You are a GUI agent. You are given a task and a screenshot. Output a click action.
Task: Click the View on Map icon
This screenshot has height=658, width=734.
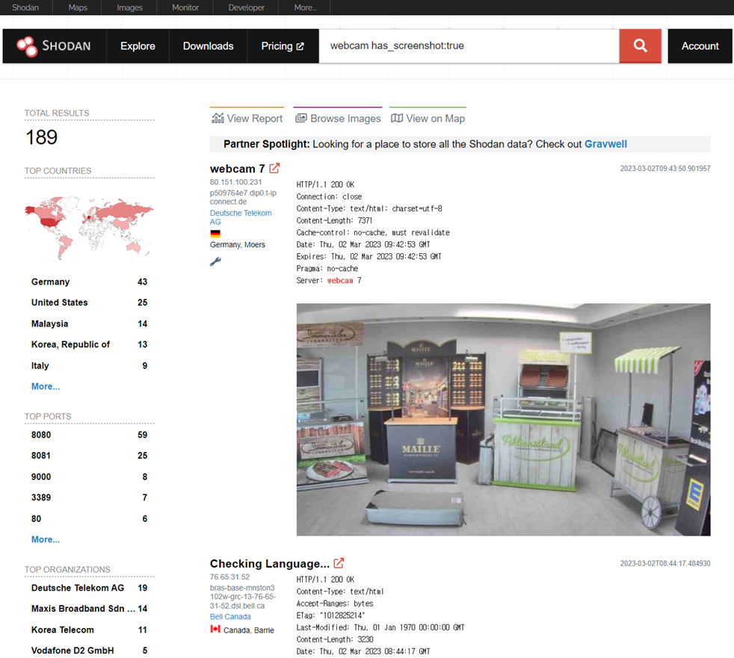click(396, 118)
